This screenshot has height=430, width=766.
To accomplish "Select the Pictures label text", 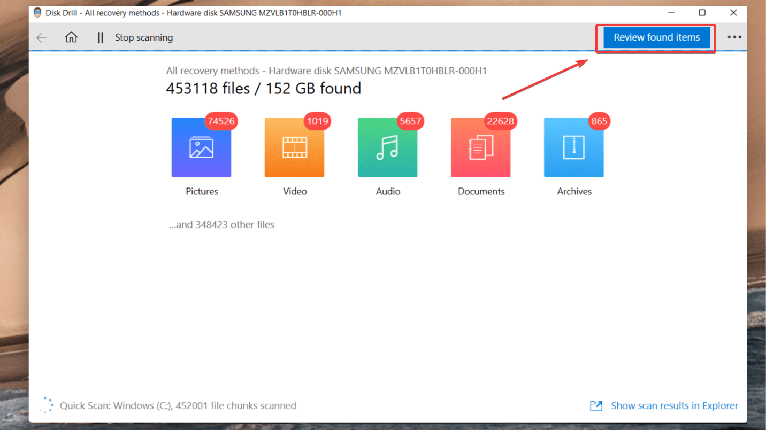I will click(202, 191).
